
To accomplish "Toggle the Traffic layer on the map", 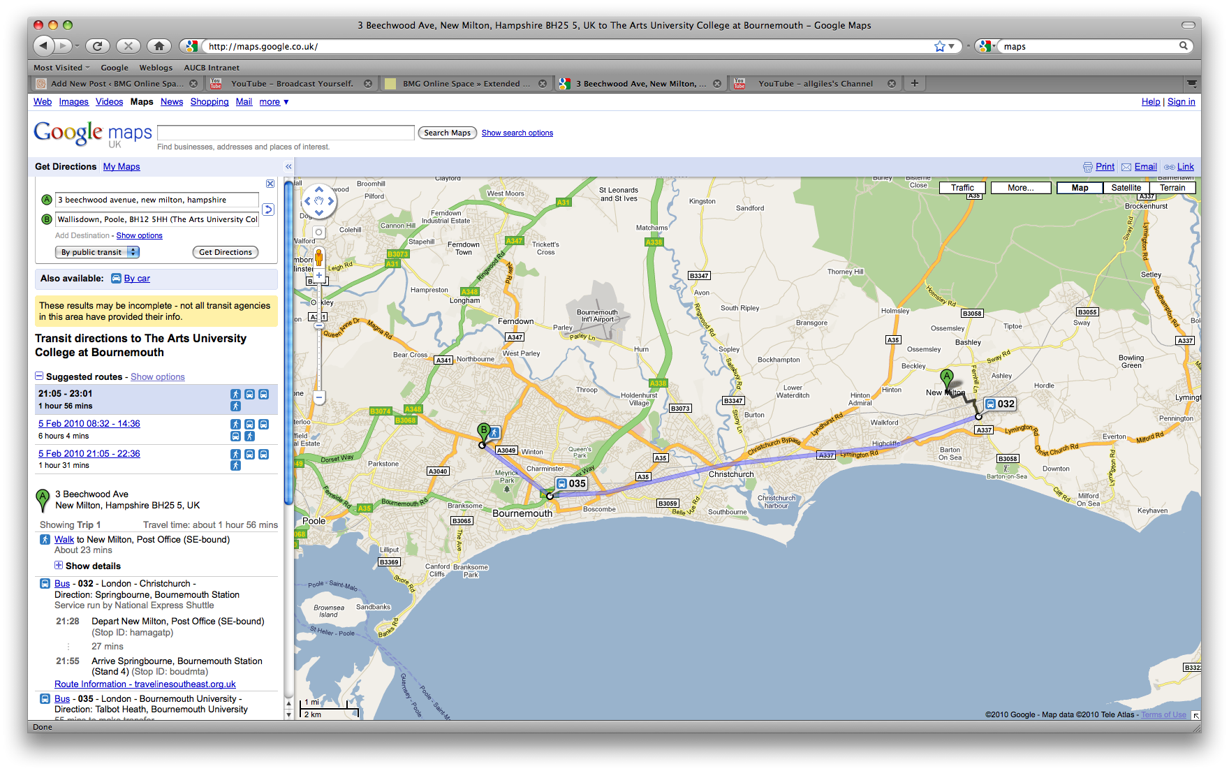I will [x=962, y=188].
